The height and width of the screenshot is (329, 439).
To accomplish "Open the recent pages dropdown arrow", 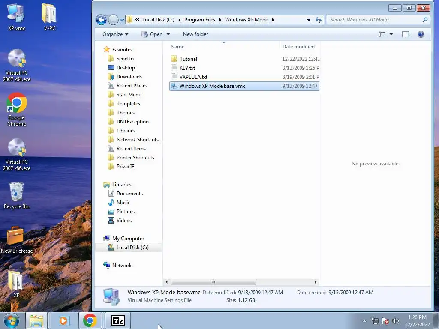I will click(122, 20).
